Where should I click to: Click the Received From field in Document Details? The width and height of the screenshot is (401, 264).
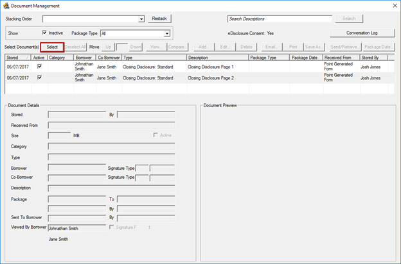(111, 125)
